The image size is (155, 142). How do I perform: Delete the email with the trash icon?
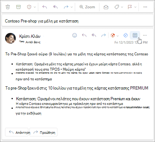tap(8, 7)
